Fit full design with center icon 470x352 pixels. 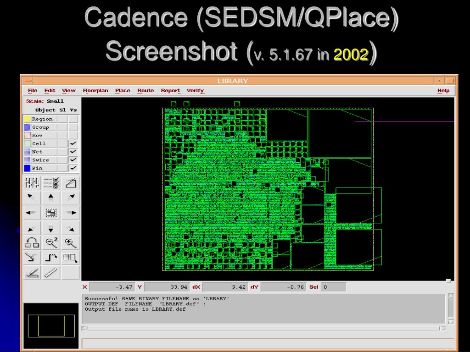(x=51, y=213)
